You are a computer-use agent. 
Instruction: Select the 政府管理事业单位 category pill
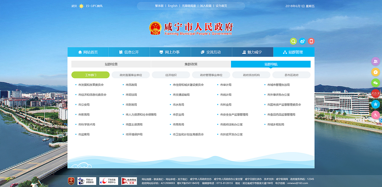coord(211,75)
